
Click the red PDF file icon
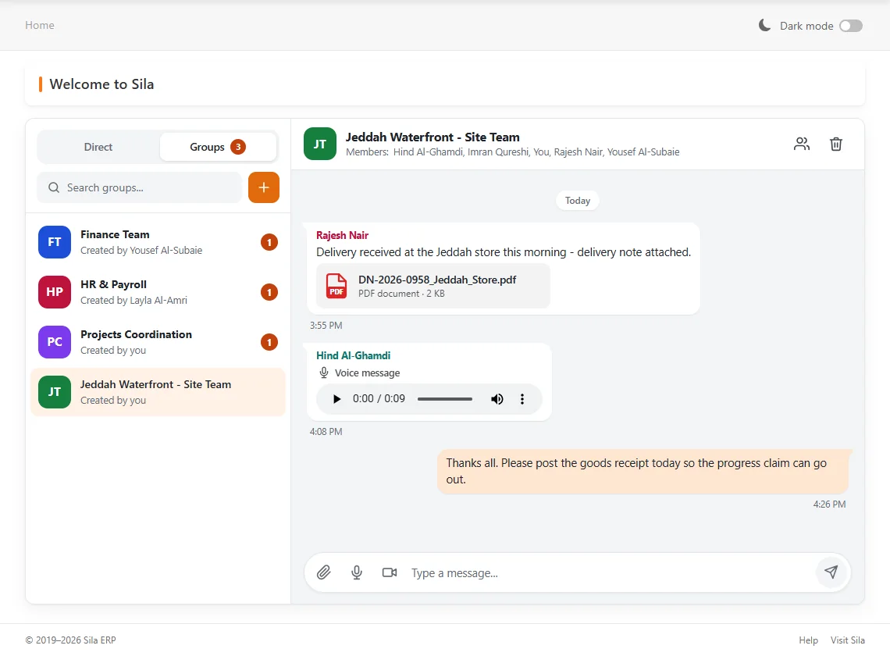click(336, 286)
